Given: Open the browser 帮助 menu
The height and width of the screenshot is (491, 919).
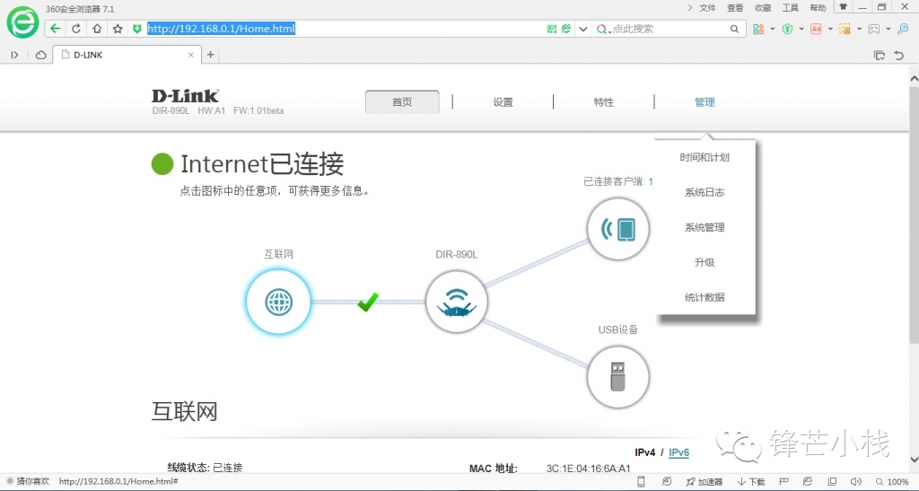Looking at the screenshot, I should [818, 7].
